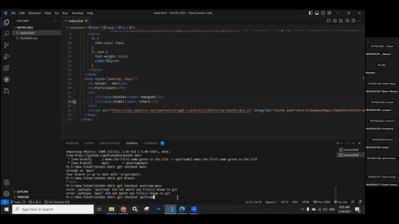This screenshot has height=224, width=399.
Task: Open Explorer views and more actions ellipsis
Action: pyautogui.click(x=55, y=21)
